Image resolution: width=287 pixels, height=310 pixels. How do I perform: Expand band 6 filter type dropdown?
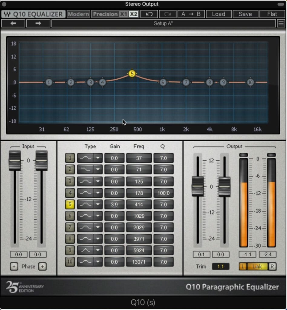[98, 216]
